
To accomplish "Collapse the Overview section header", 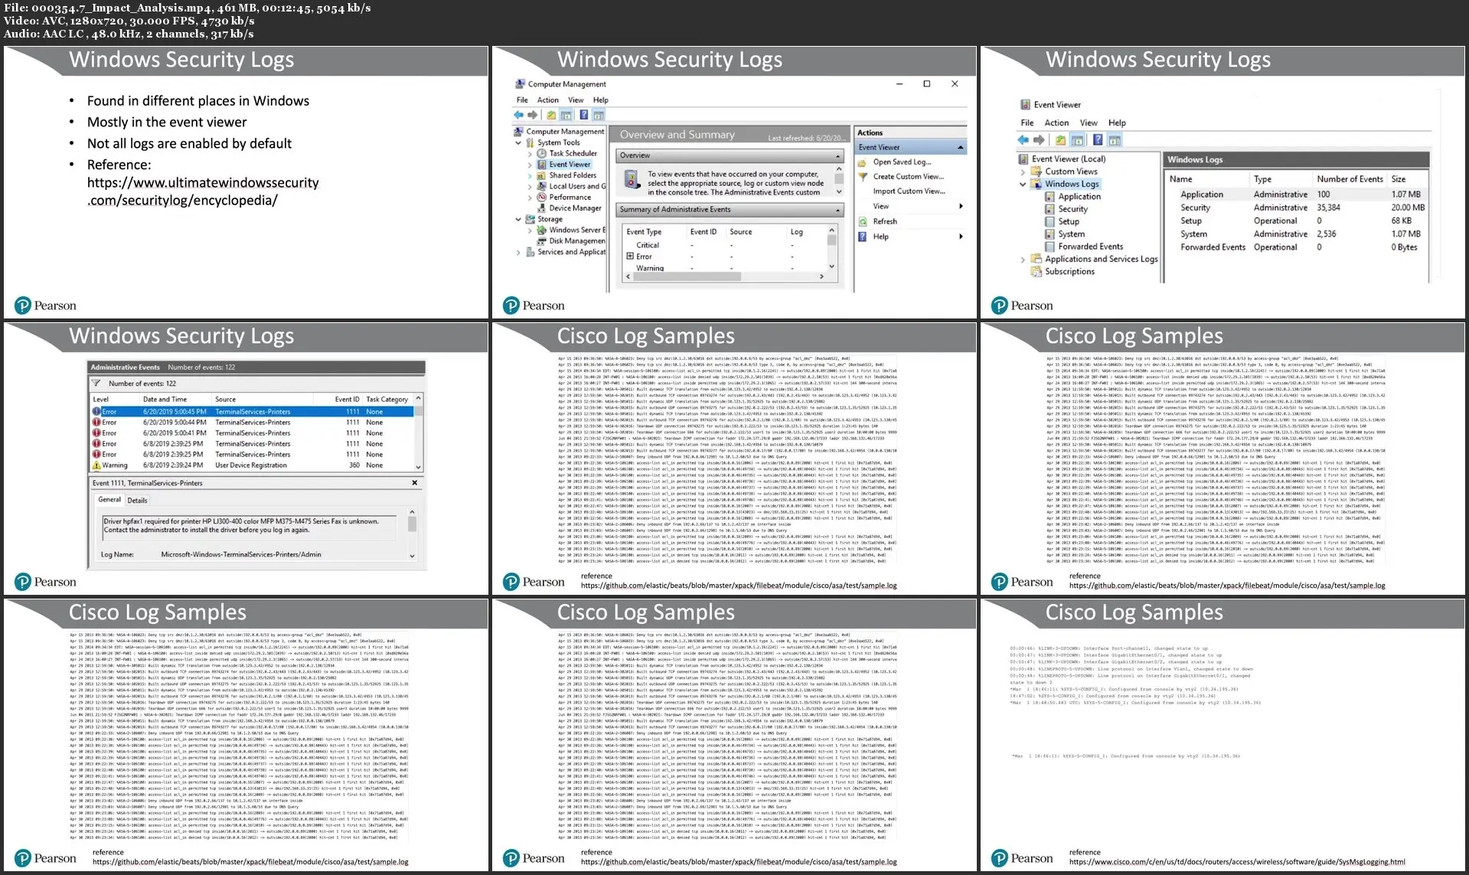I will (838, 155).
